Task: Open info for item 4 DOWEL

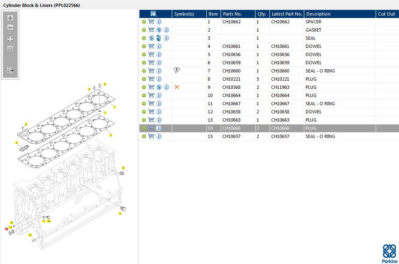Action: pyautogui.click(x=159, y=46)
